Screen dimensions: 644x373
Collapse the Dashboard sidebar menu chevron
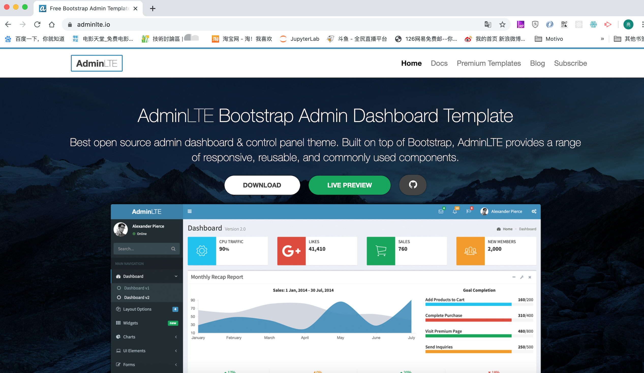coord(176,276)
